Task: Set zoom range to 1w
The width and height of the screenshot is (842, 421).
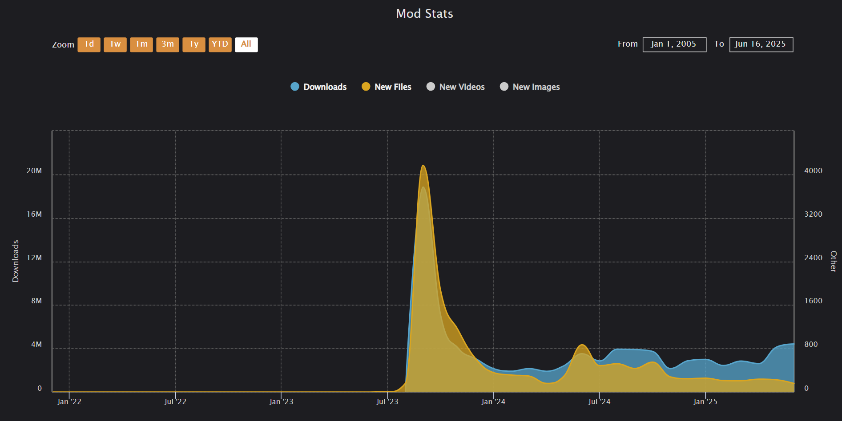Action: click(x=115, y=44)
